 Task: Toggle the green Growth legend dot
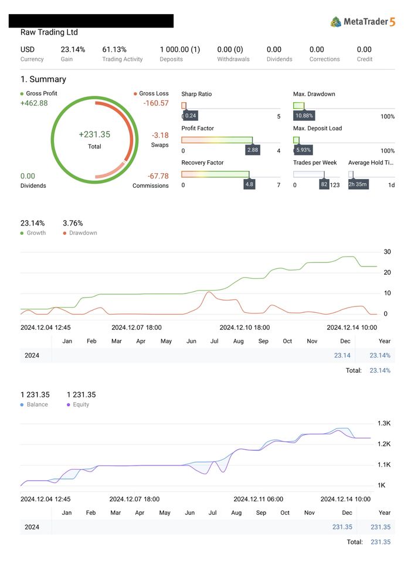[22, 233]
